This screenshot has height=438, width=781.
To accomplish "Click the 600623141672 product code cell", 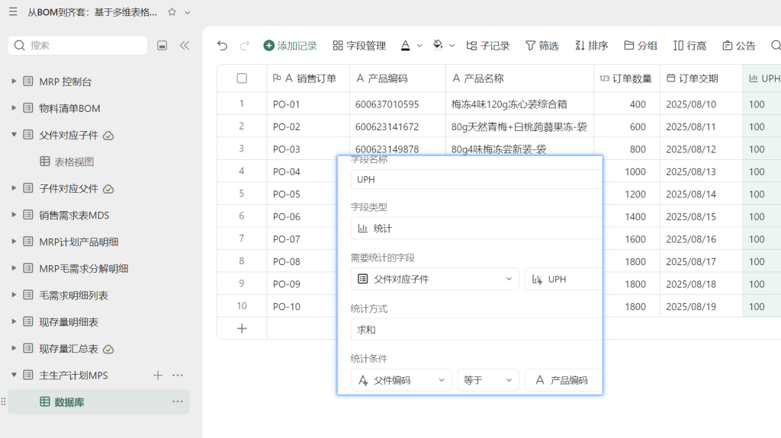I will click(397, 127).
